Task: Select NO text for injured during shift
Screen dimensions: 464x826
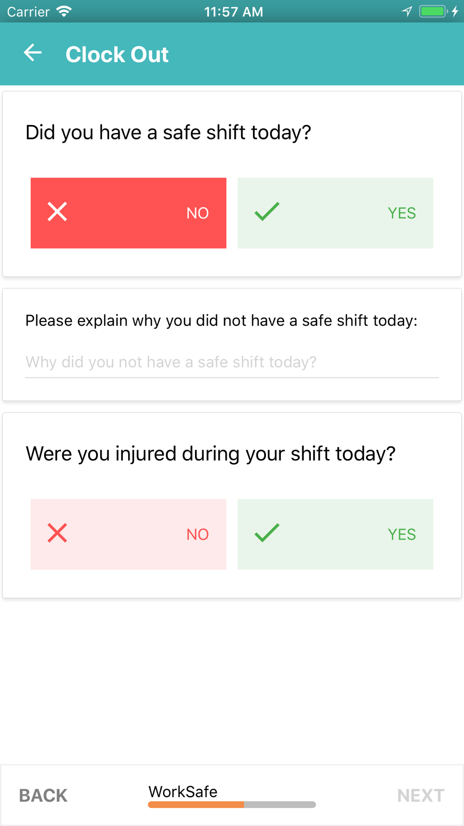Action: pos(198,535)
